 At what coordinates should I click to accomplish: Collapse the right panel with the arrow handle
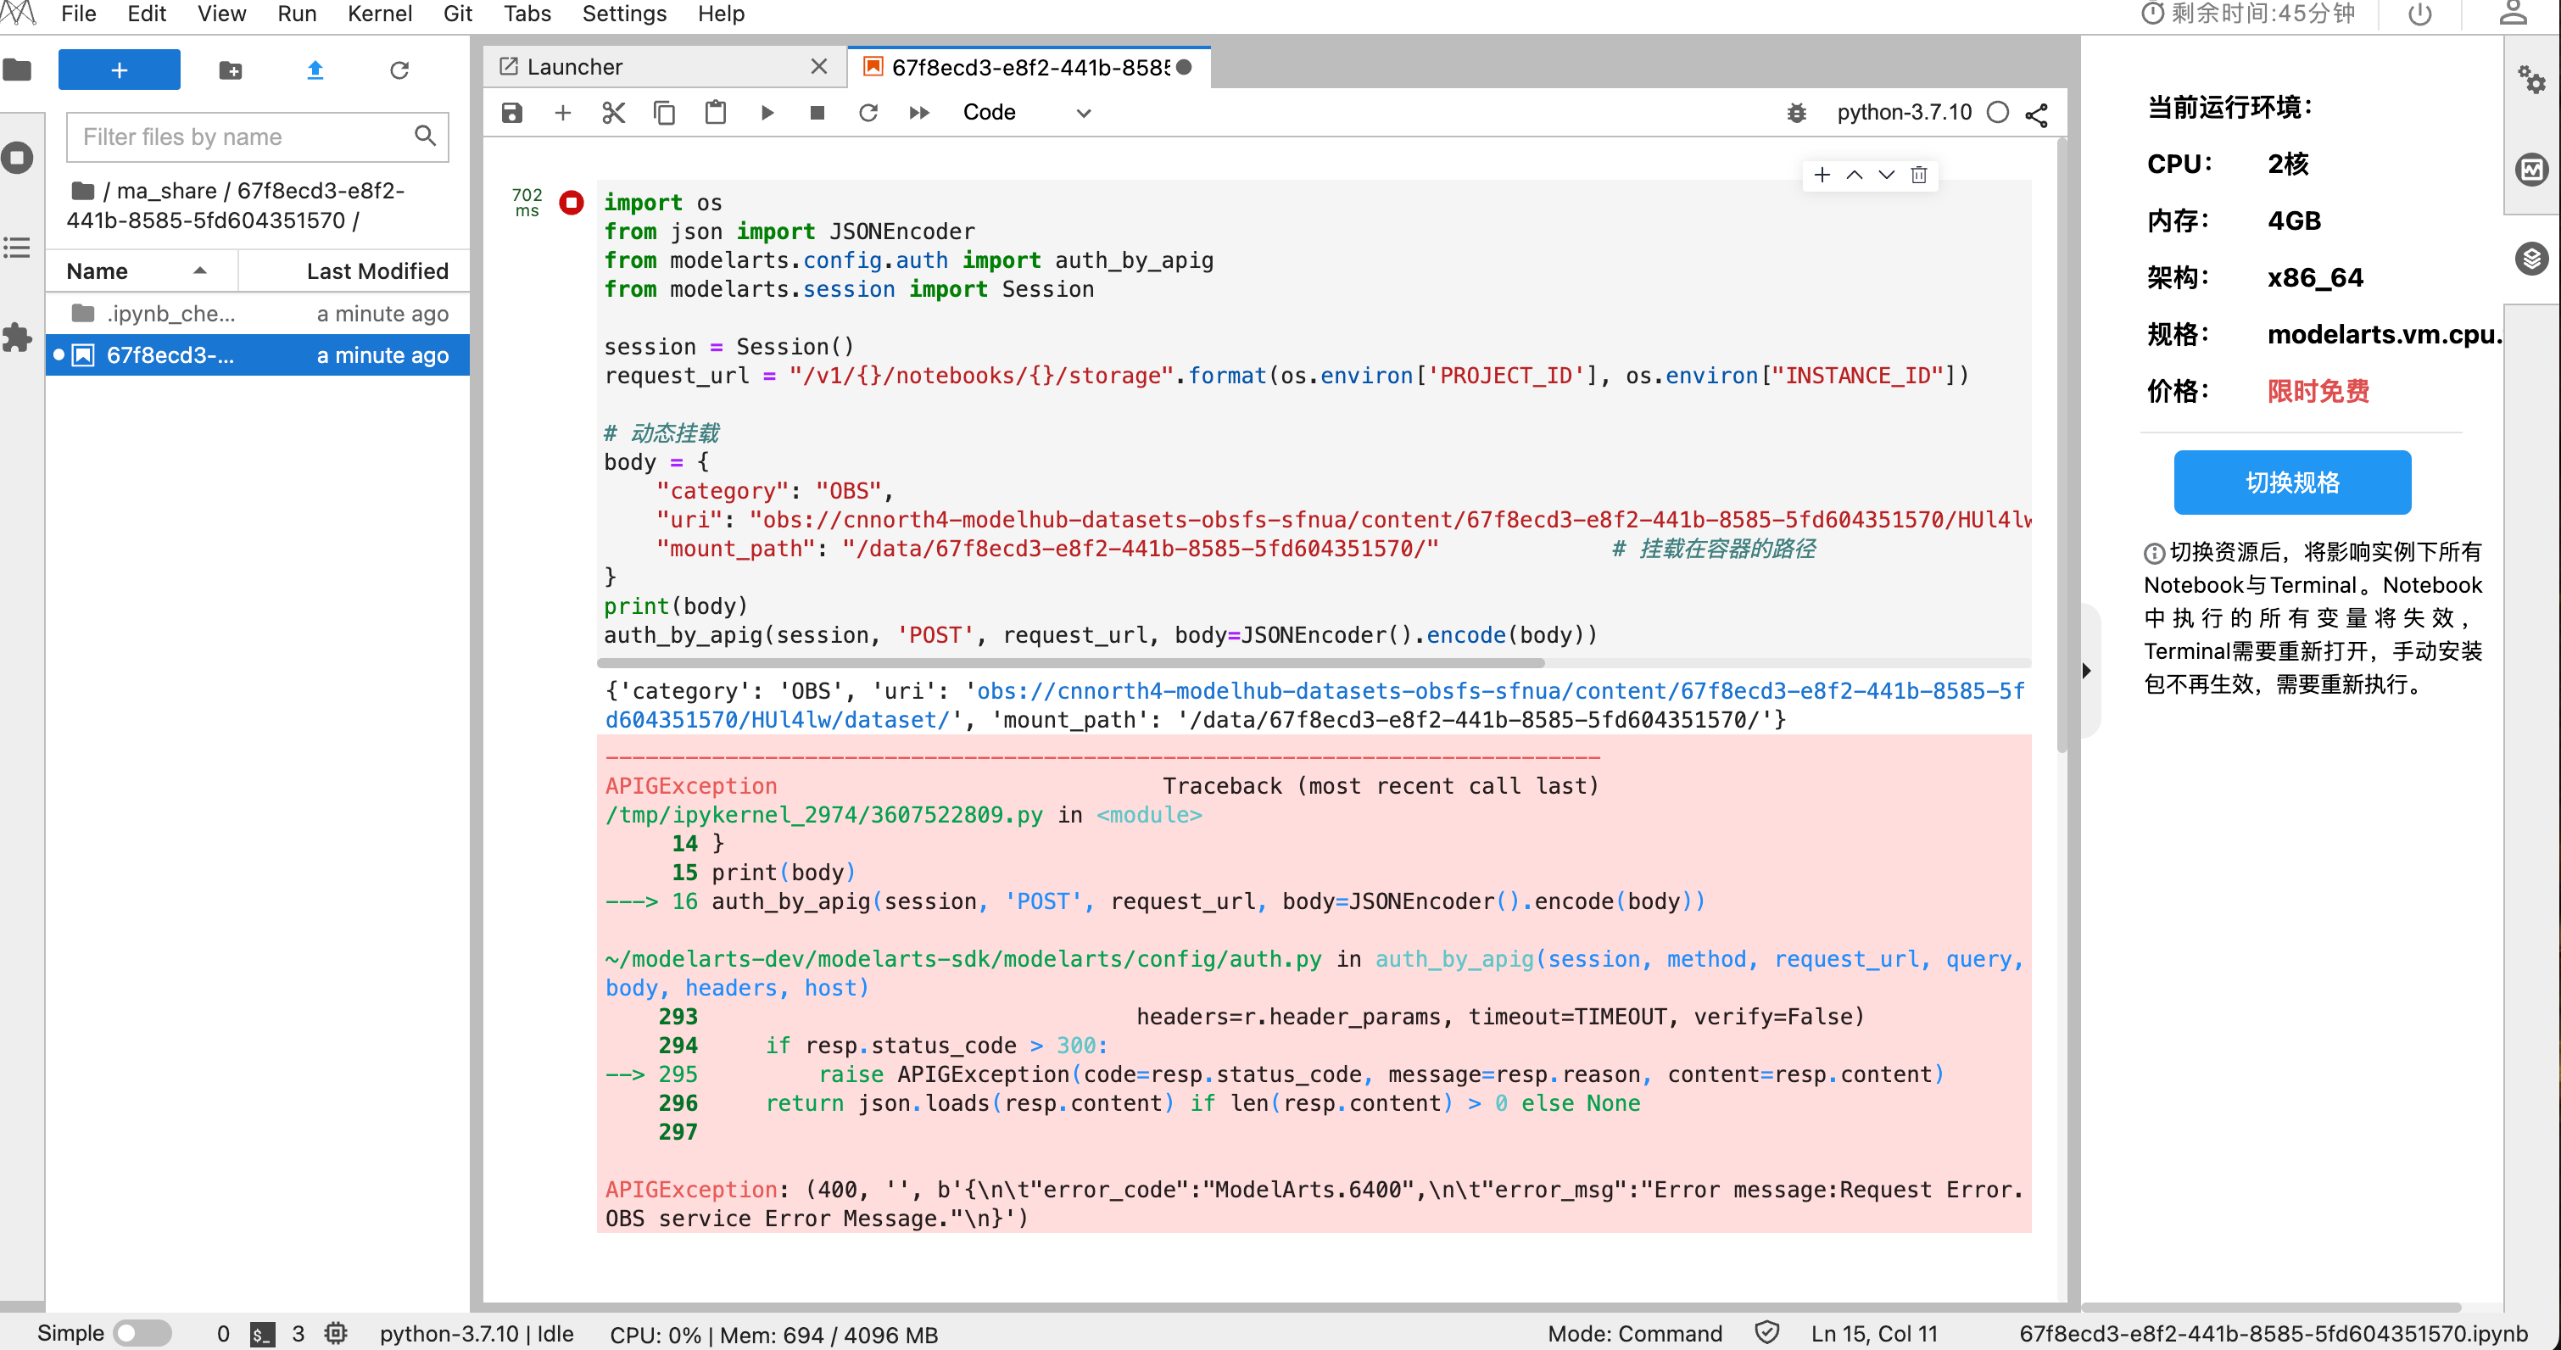point(2086,670)
